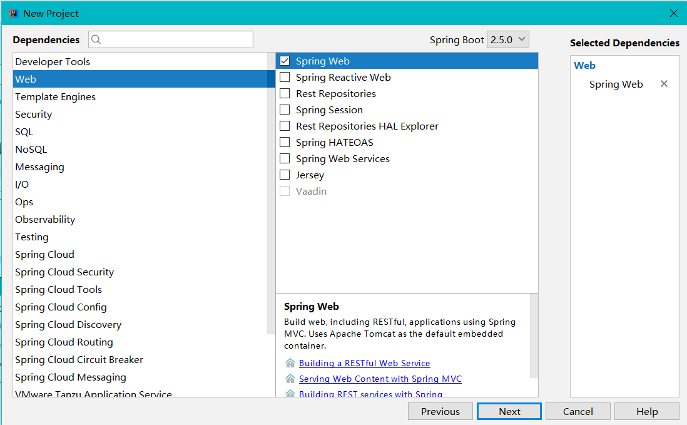Select the Spring Web label in dependency list

(x=322, y=61)
